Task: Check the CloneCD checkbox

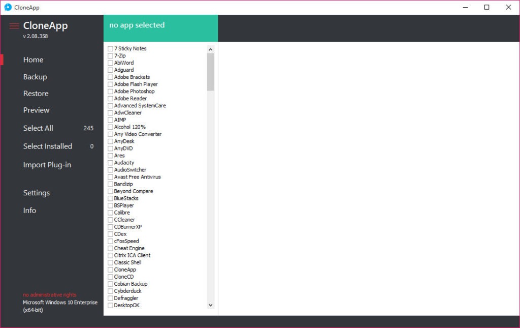Action: [110, 277]
